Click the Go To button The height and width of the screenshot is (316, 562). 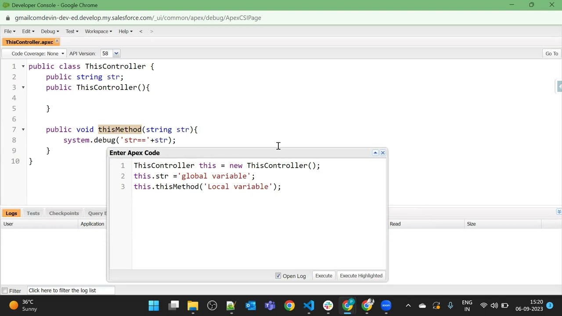tap(551, 54)
